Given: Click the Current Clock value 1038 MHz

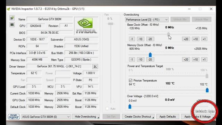Looking at the screenshot, I should click(34, 93).
